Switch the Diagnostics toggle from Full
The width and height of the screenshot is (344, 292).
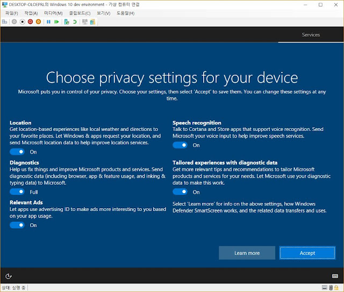(17, 192)
